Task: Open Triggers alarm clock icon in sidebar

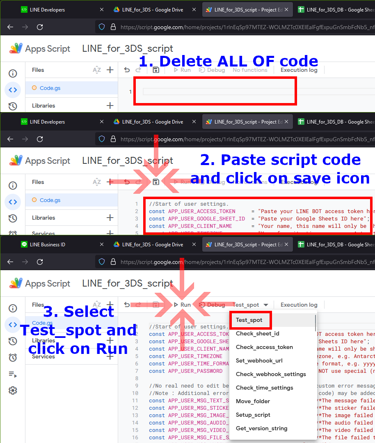Action: tap(13, 358)
